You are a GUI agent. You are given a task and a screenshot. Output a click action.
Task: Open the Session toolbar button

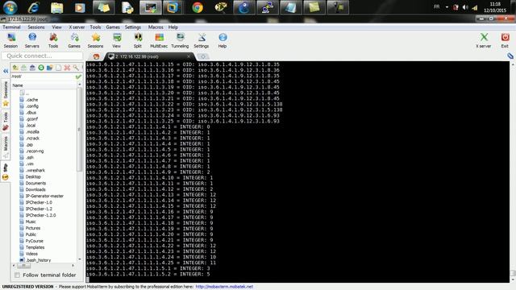click(10, 40)
